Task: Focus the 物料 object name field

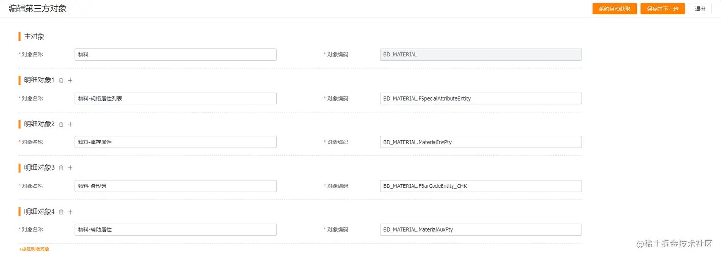Action: (175, 54)
